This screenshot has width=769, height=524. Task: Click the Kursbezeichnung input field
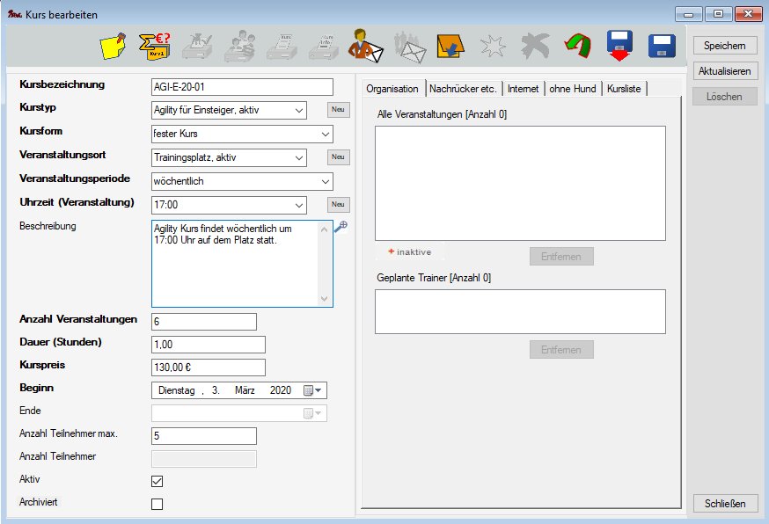(242, 86)
